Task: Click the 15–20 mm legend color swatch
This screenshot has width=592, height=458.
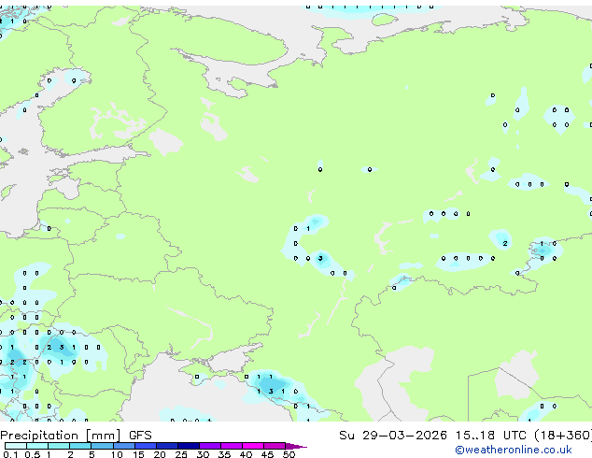Action: [x=146, y=446]
